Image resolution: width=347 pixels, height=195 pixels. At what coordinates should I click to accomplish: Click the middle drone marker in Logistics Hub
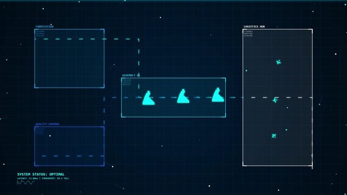275,100
